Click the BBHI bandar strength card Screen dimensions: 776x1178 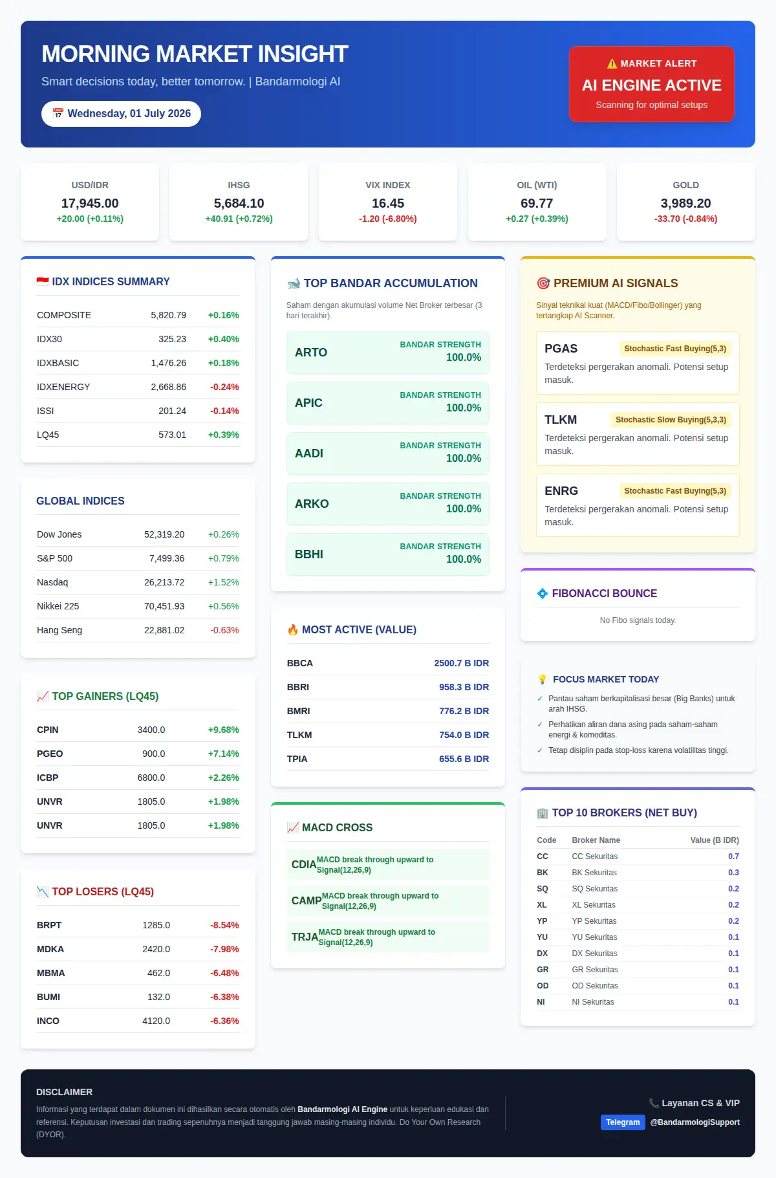pos(388,554)
